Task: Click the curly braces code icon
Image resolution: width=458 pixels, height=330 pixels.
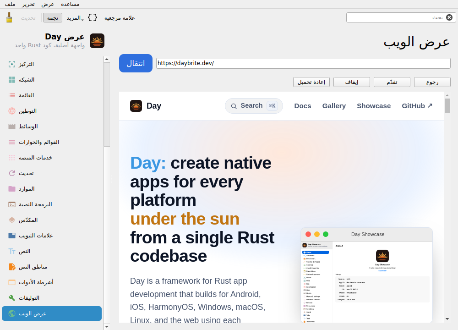Action: coord(93,17)
